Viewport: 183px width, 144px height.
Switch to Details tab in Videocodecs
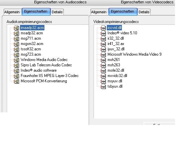click(144, 12)
